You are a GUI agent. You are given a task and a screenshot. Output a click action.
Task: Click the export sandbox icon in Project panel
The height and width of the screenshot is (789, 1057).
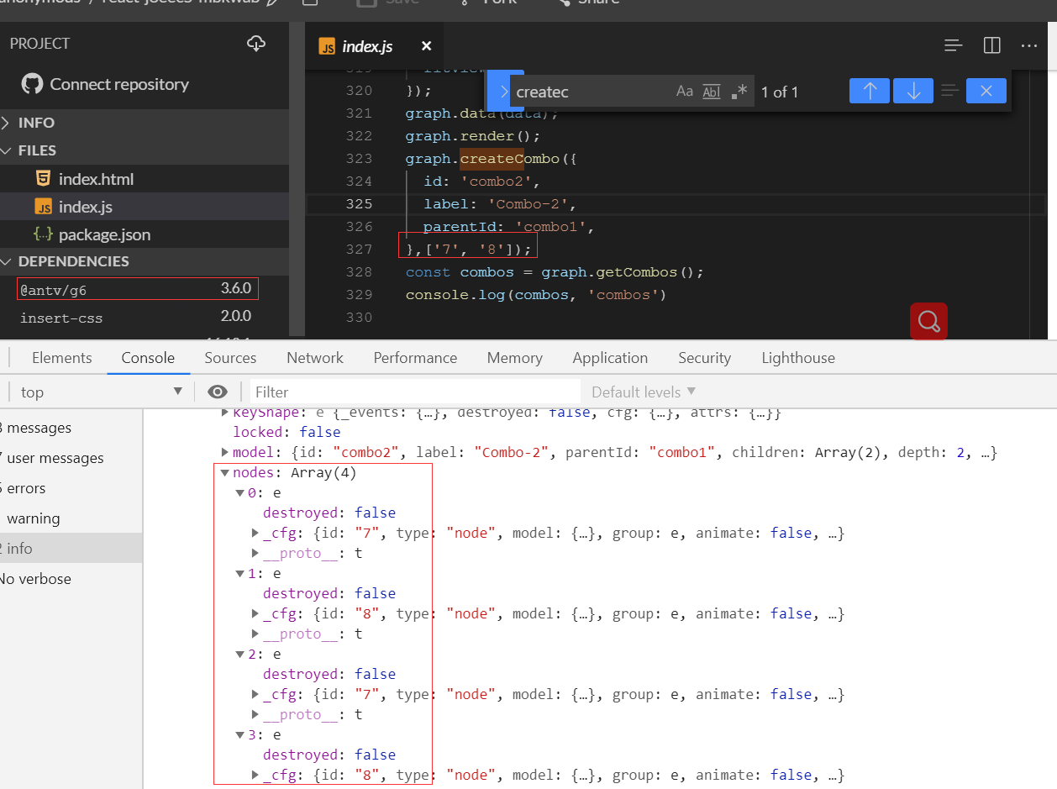point(256,43)
